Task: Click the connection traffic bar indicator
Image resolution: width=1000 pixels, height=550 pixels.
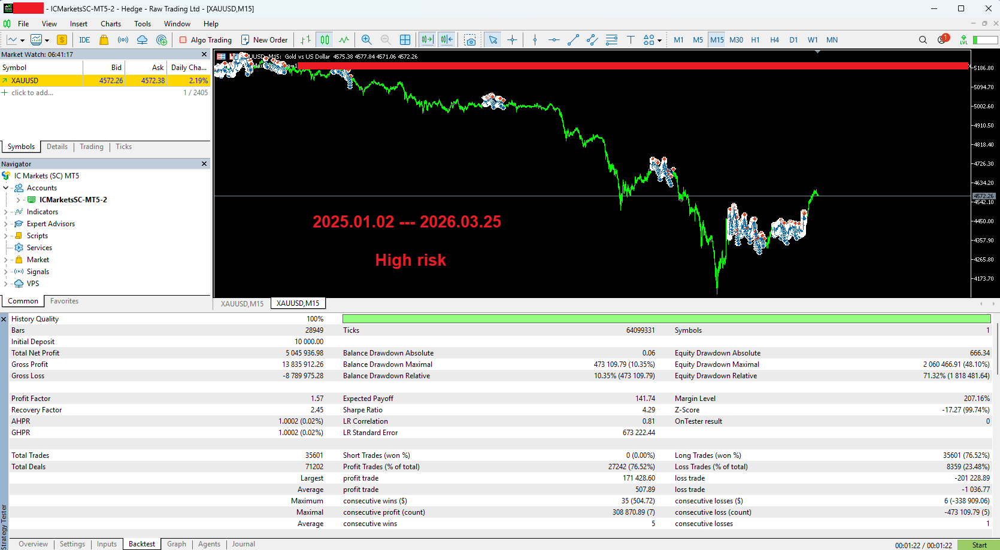Action: (985, 40)
